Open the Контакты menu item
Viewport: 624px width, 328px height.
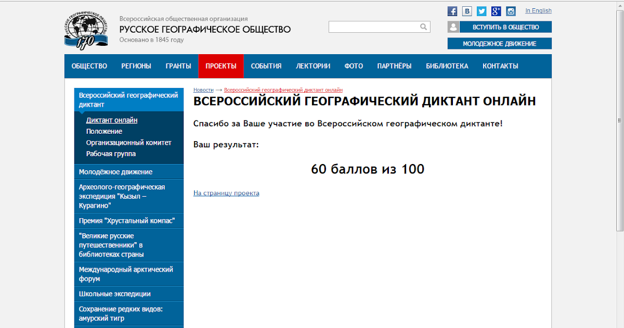[500, 66]
